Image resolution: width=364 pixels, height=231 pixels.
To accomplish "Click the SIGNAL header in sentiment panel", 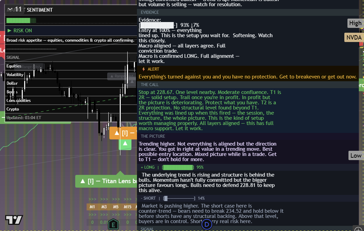I will click(x=13, y=57).
